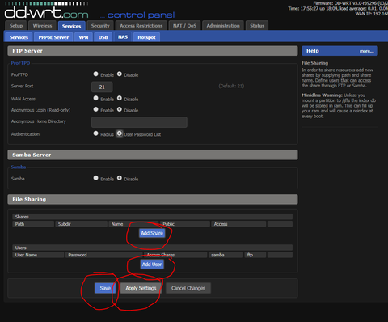
Task: Enable ProFTPD radio button
Action: tap(95, 74)
